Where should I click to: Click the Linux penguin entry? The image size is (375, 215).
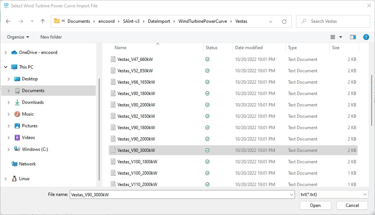point(24,179)
